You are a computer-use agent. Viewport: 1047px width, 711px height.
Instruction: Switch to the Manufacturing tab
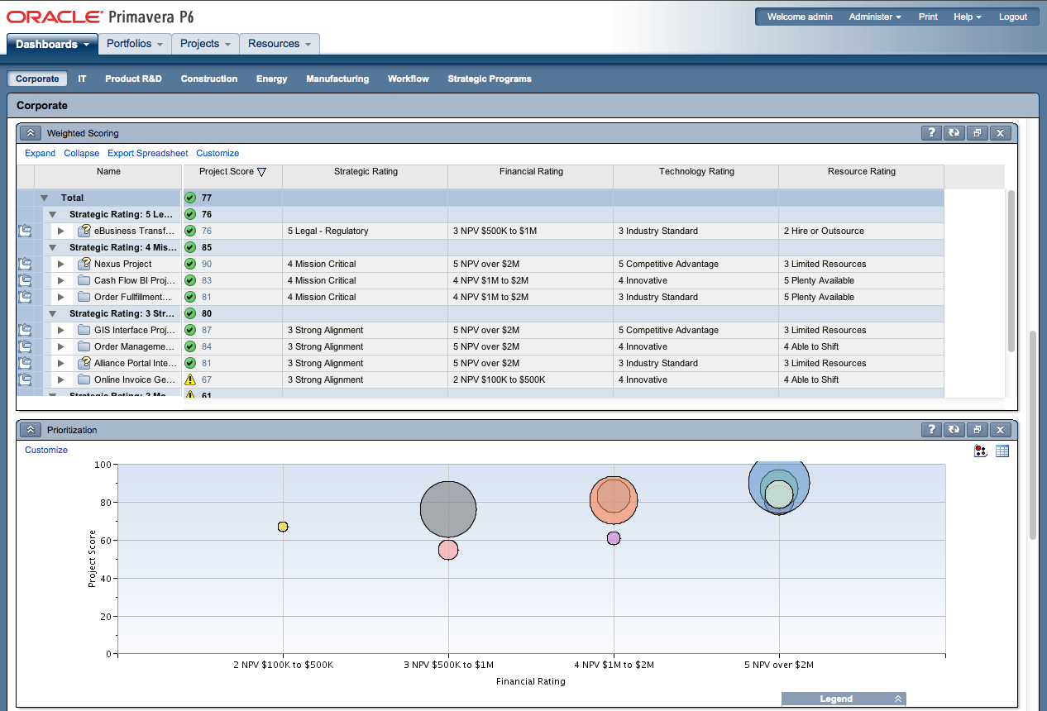(x=337, y=79)
